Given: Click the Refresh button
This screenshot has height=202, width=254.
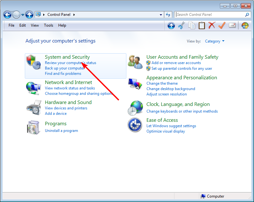Looking at the screenshot, I should 168,15.
